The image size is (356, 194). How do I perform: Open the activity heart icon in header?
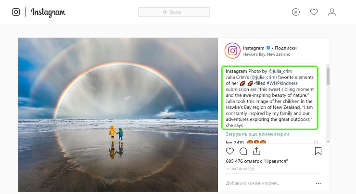pos(314,12)
